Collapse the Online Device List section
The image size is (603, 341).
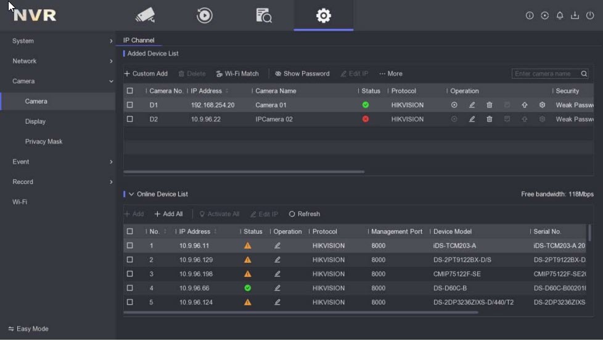(x=131, y=195)
